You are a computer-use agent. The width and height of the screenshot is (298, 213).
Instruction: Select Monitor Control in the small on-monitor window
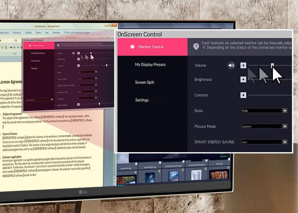[39, 46]
